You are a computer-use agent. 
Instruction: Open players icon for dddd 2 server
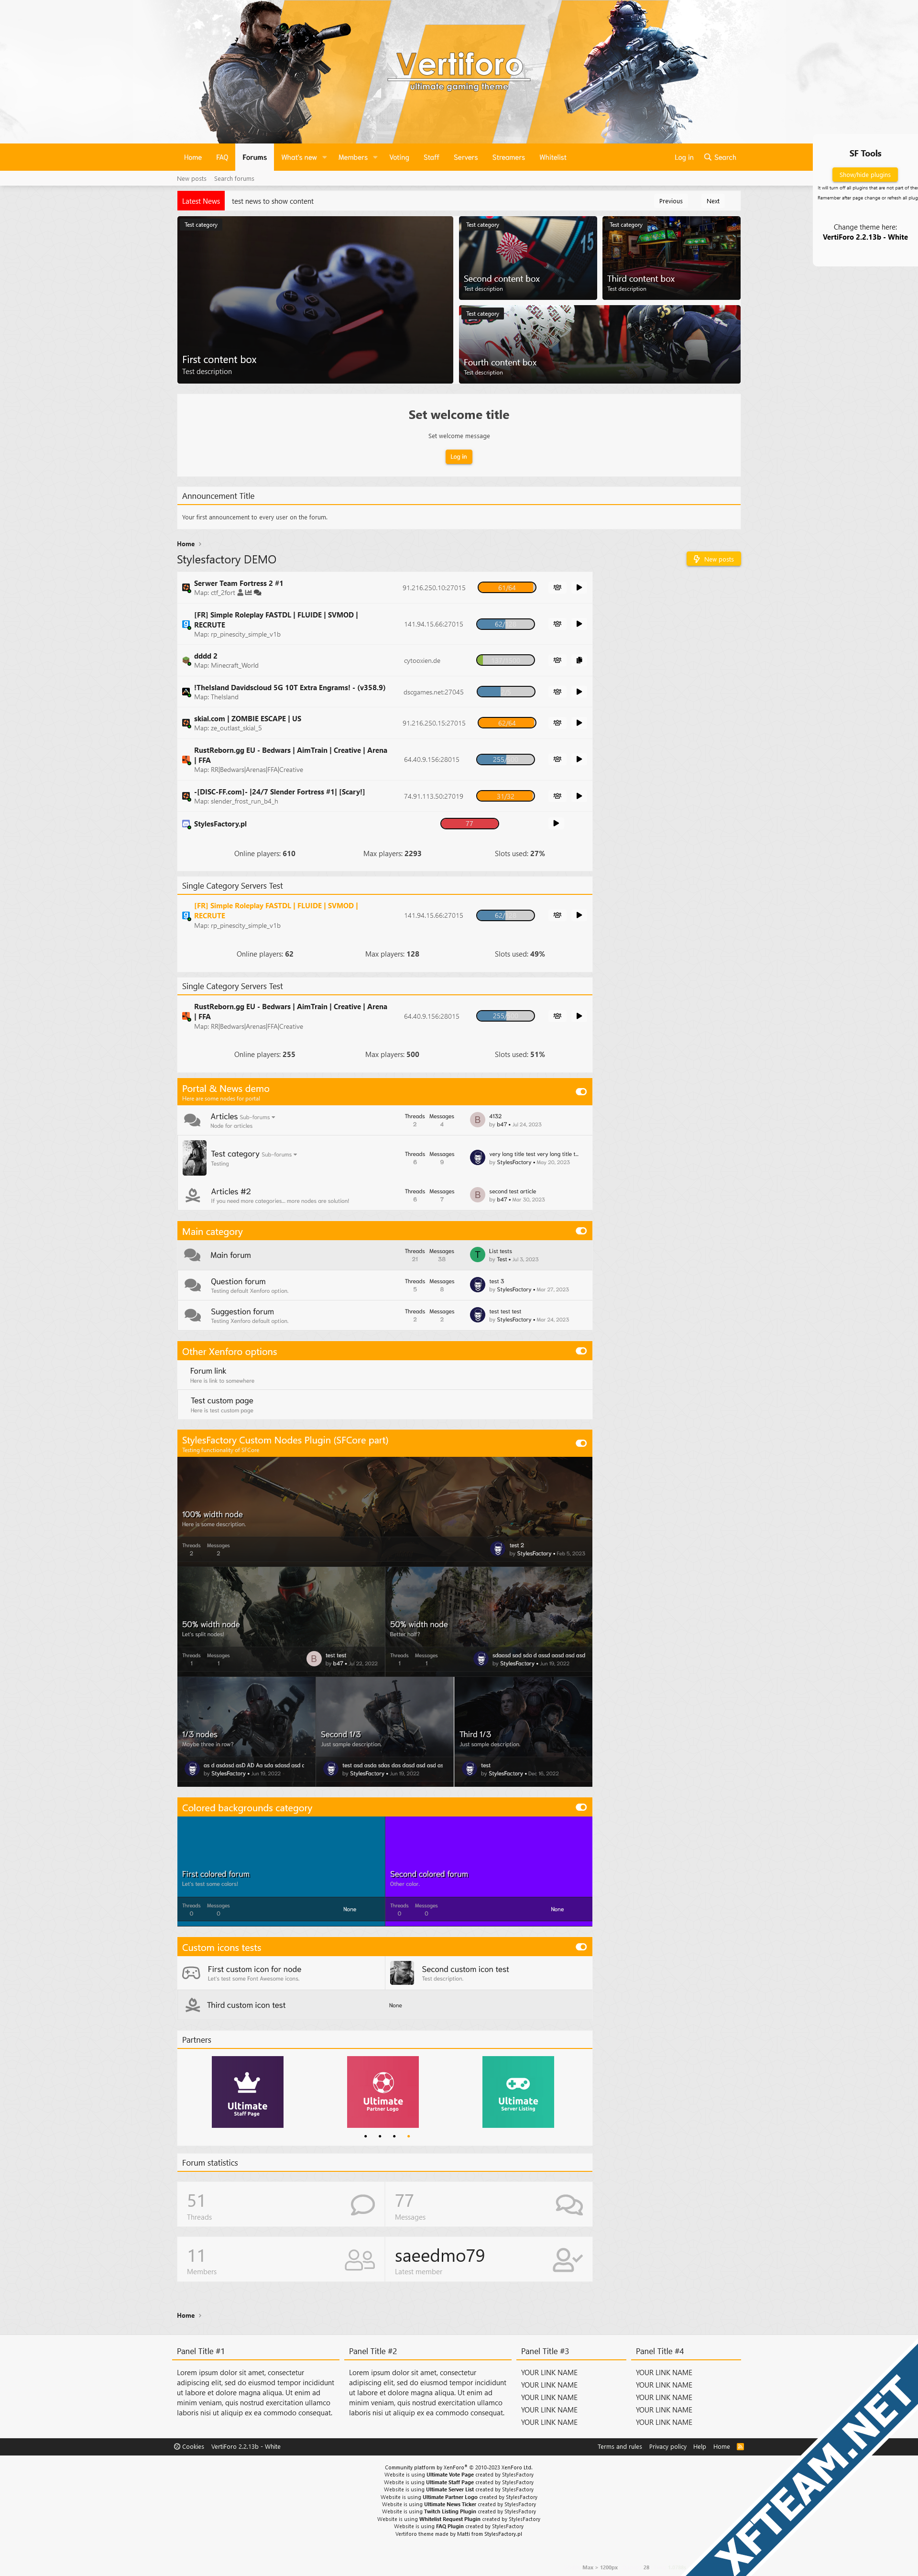(x=557, y=660)
